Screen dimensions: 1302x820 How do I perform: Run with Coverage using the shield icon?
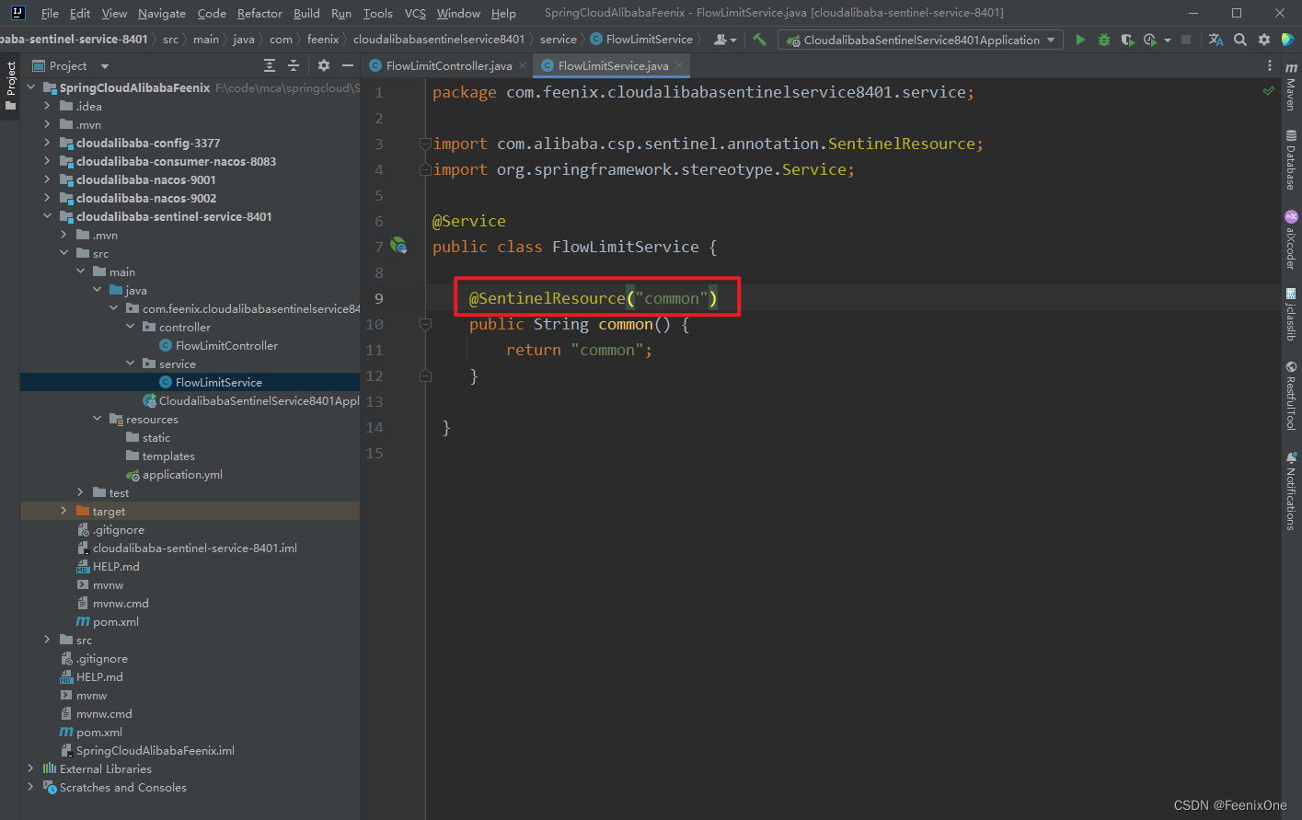[x=1126, y=40]
